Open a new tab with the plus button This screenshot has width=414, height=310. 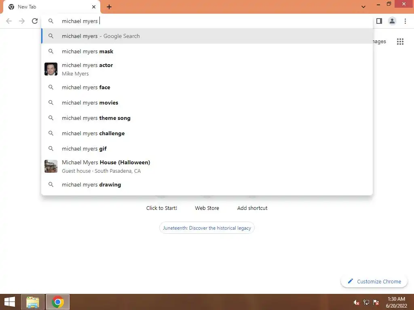pyautogui.click(x=109, y=7)
